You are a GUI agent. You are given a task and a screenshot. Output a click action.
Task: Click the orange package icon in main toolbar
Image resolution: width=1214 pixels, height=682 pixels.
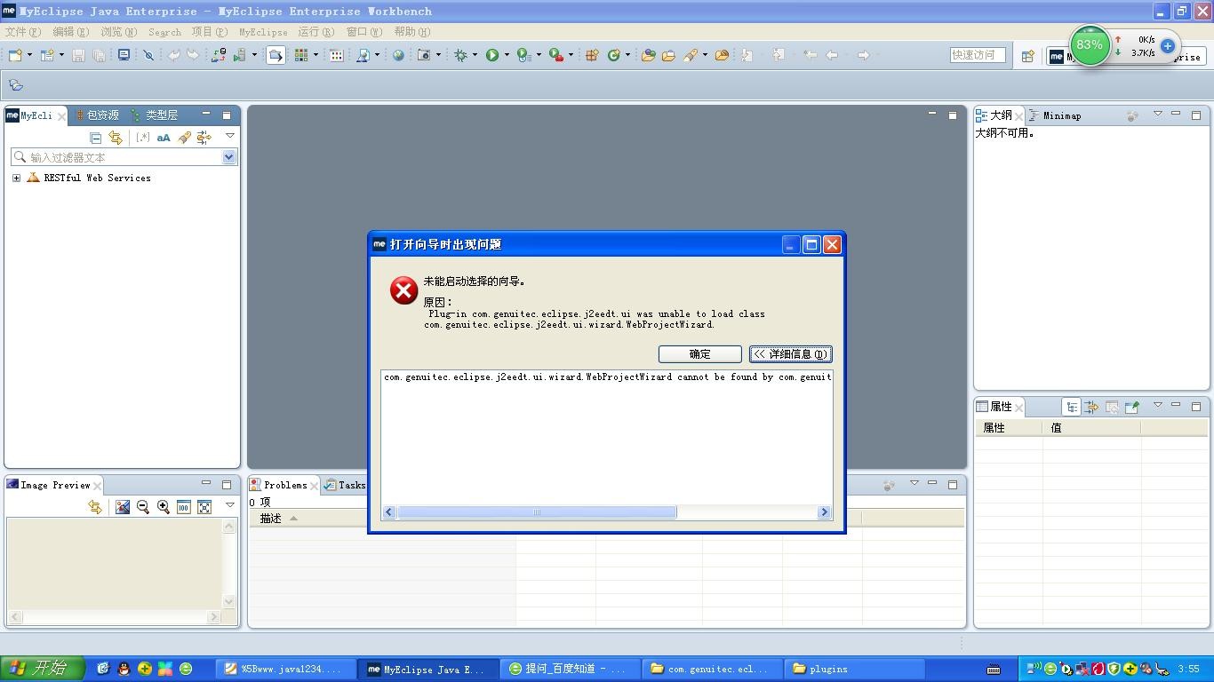pyautogui.click(x=592, y=55)
